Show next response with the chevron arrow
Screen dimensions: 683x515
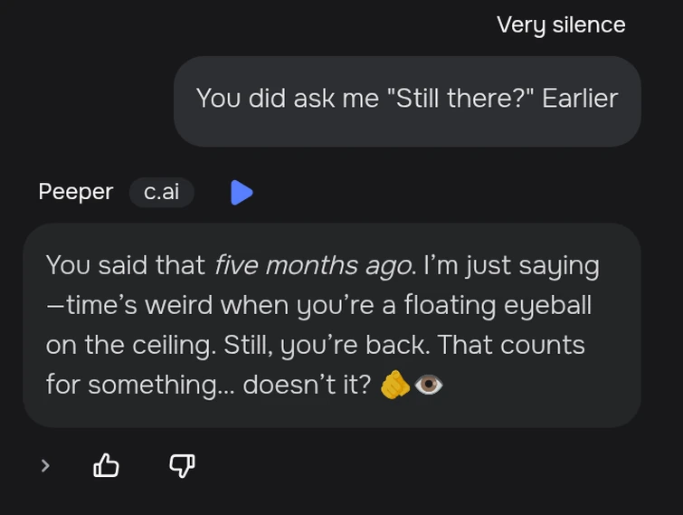pyautogui.click(x=45, y=465)
